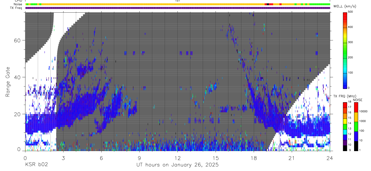This screenshot has height=171, width=371.
Task: Click the 'WID⊥ (km/s)' color bar title
Action: tap(344, 6)
